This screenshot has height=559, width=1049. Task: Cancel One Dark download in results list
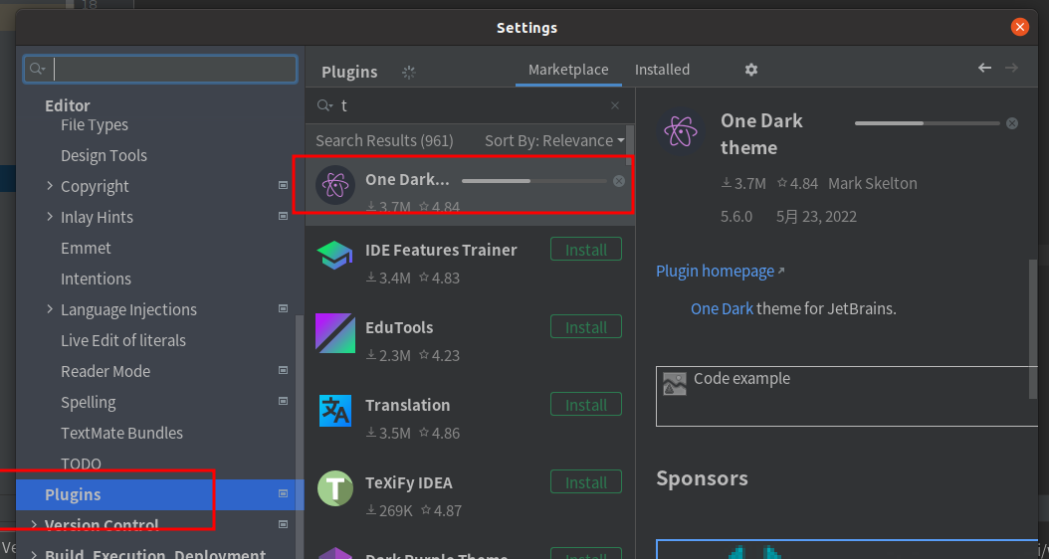(619, 181)
